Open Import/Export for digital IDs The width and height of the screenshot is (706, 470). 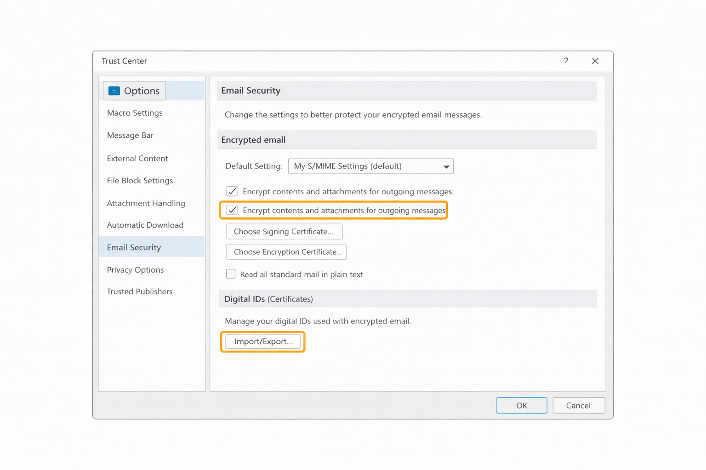point(263,341)
